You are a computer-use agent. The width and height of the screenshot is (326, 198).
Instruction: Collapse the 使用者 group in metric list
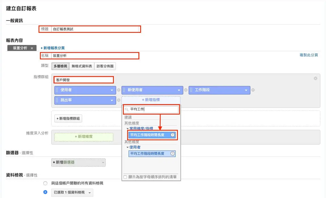(127, 147)
